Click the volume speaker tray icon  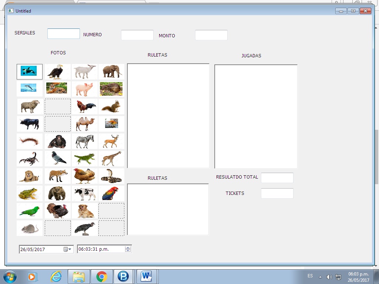(x=329, y=277)
